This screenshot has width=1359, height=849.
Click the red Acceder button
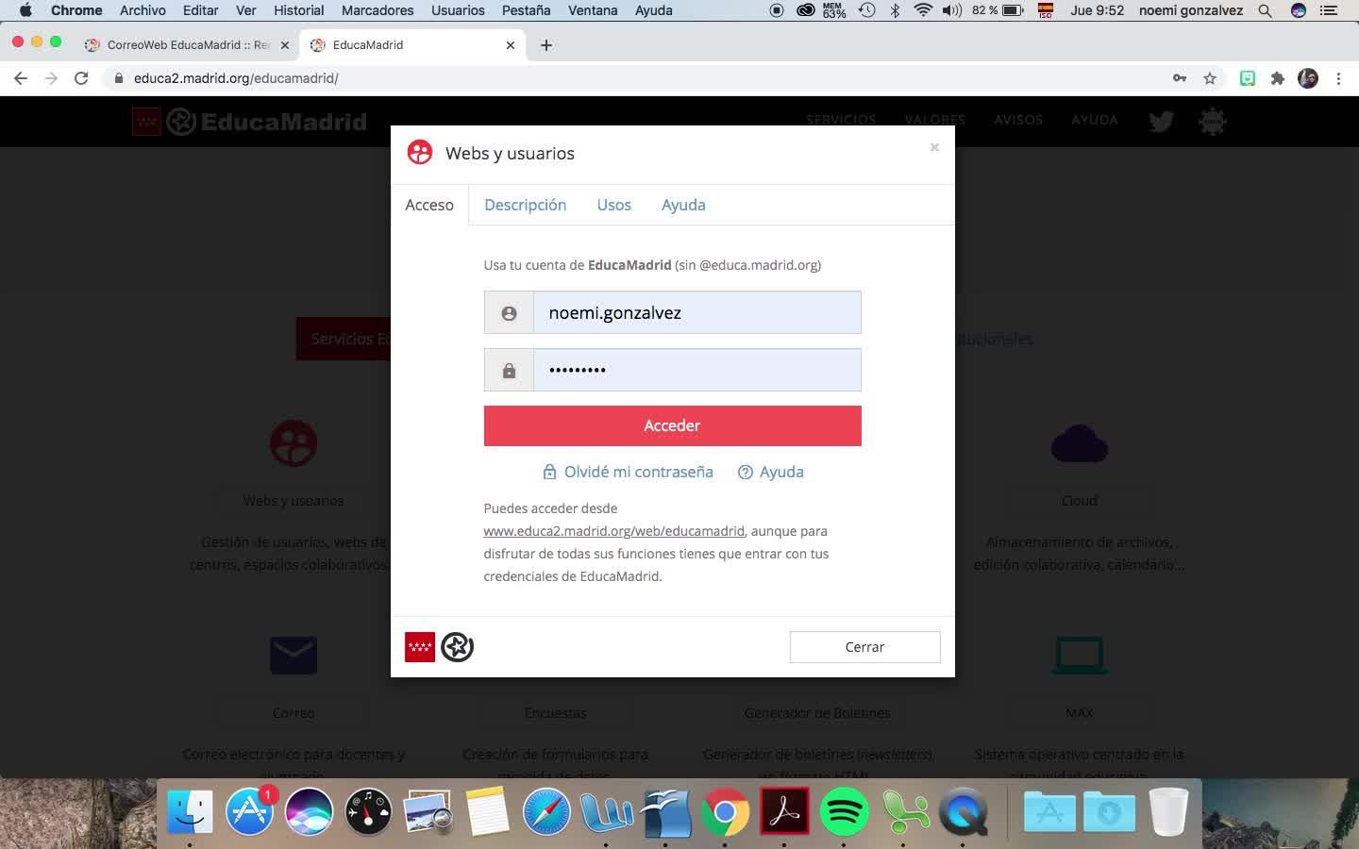click(672, 425)
